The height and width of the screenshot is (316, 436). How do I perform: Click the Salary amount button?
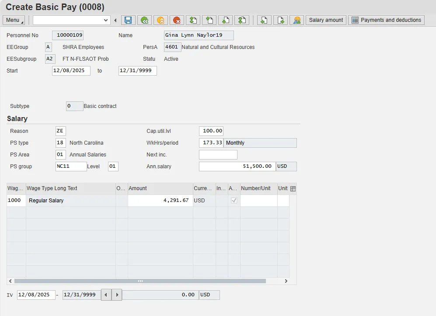coord(326,20)
